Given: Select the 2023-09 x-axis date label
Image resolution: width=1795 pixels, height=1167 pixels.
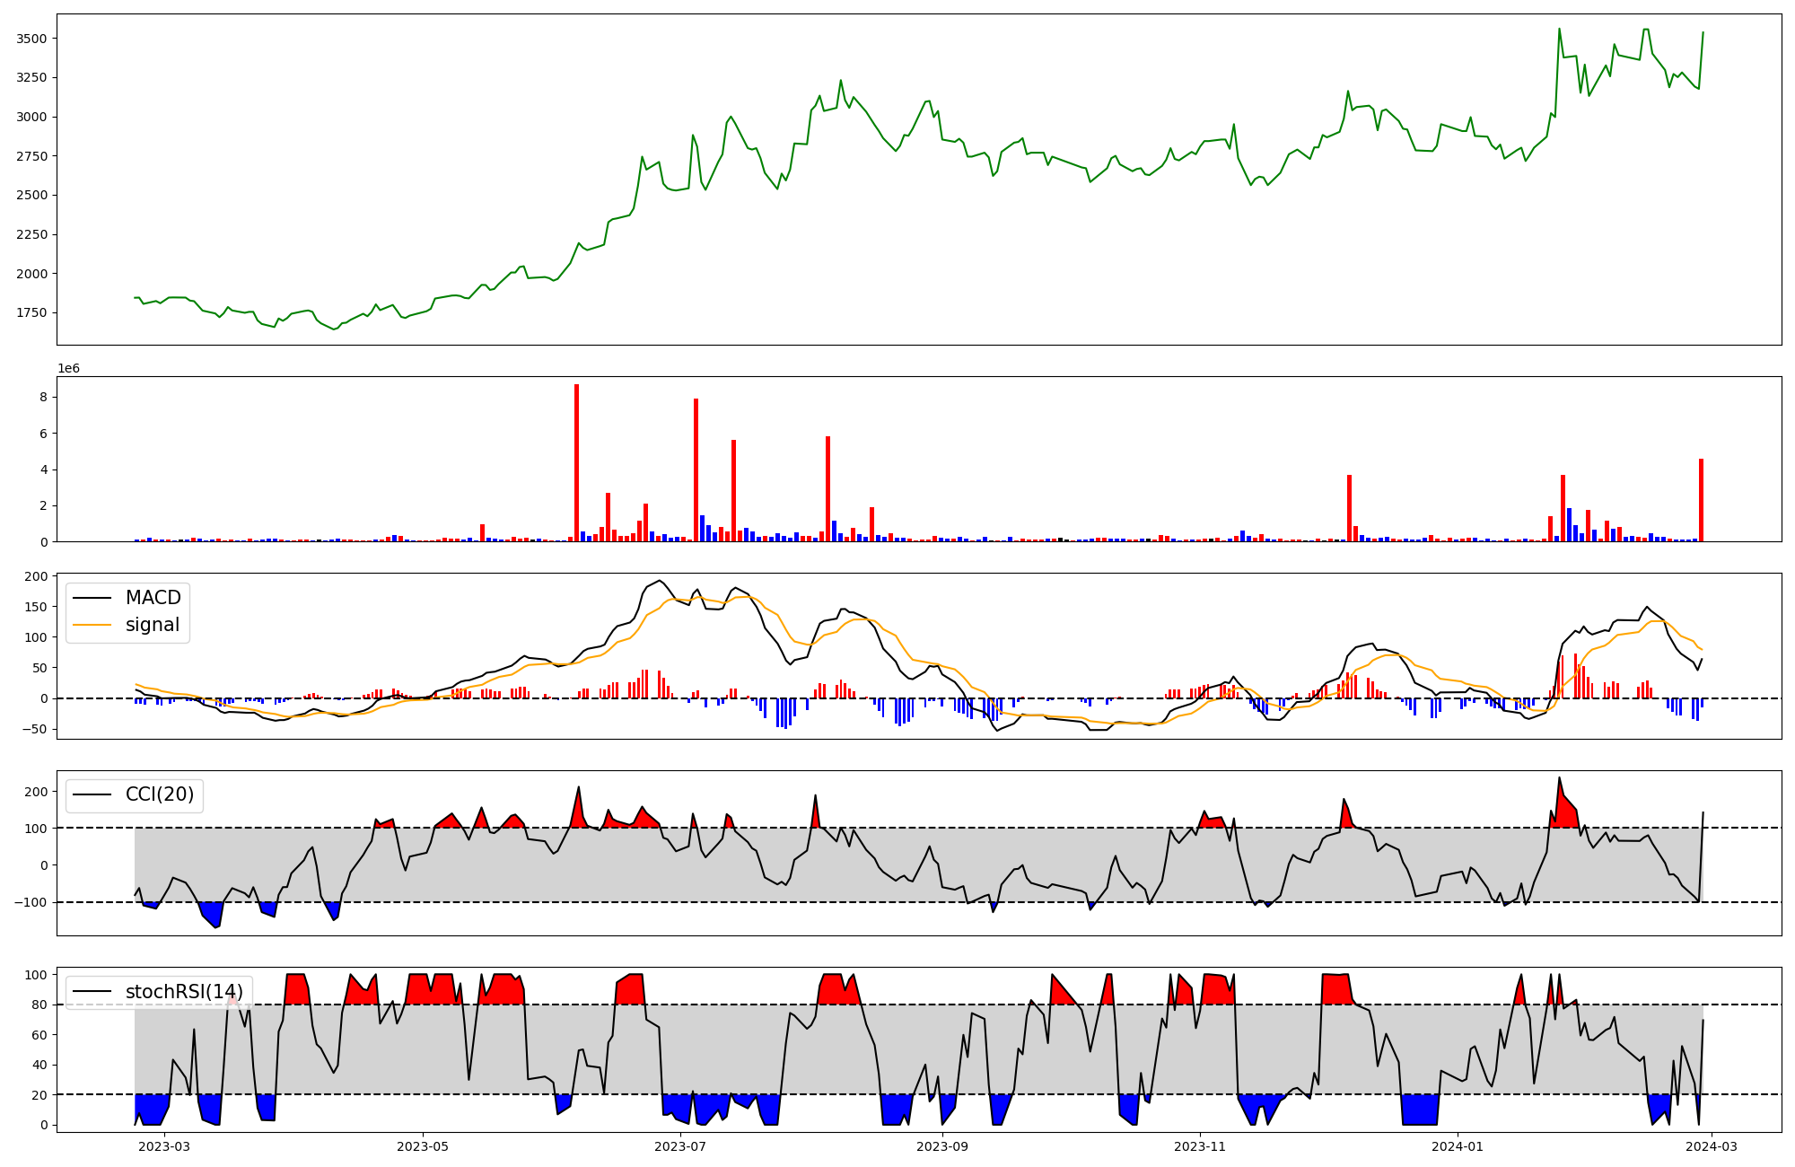Looking at the screenshot, I should coord(942,1146).
